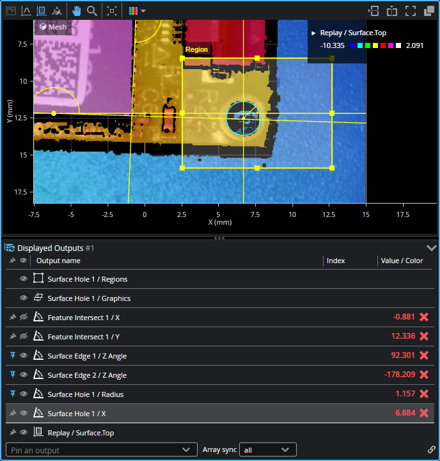Click the Output name column header
The image size is (440, 461).
58,261
